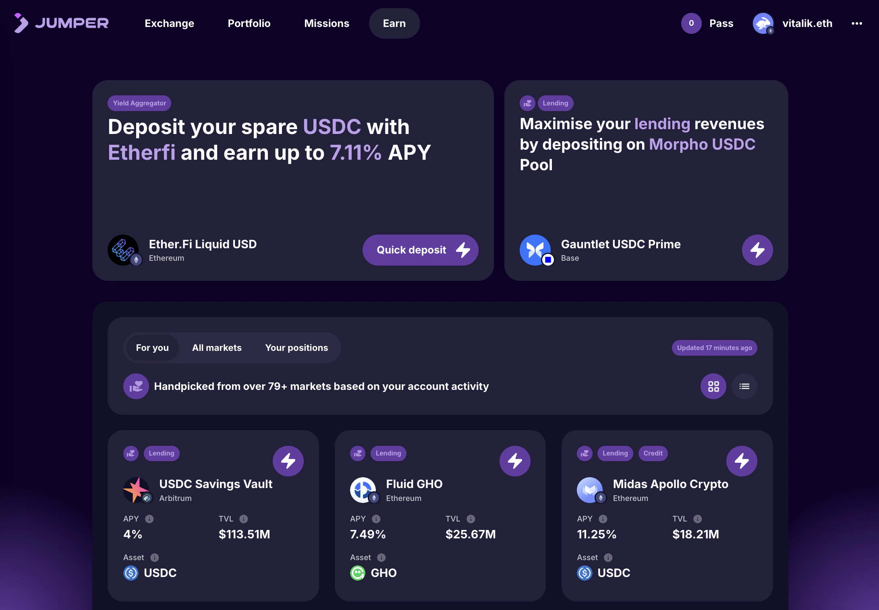Click the Midas Apollo Crypto protocol logo
The height and width of the screenshot is (610, 879).
pyautogui.click(x=591, y=490)
